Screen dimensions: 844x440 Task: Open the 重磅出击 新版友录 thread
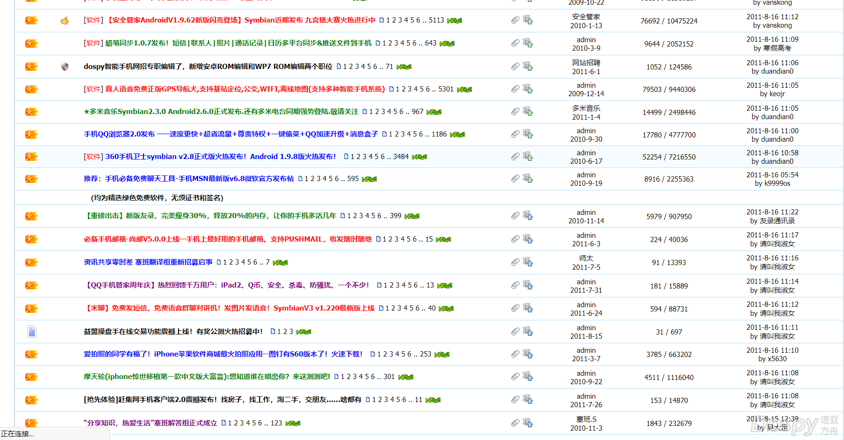pos(210,216)
